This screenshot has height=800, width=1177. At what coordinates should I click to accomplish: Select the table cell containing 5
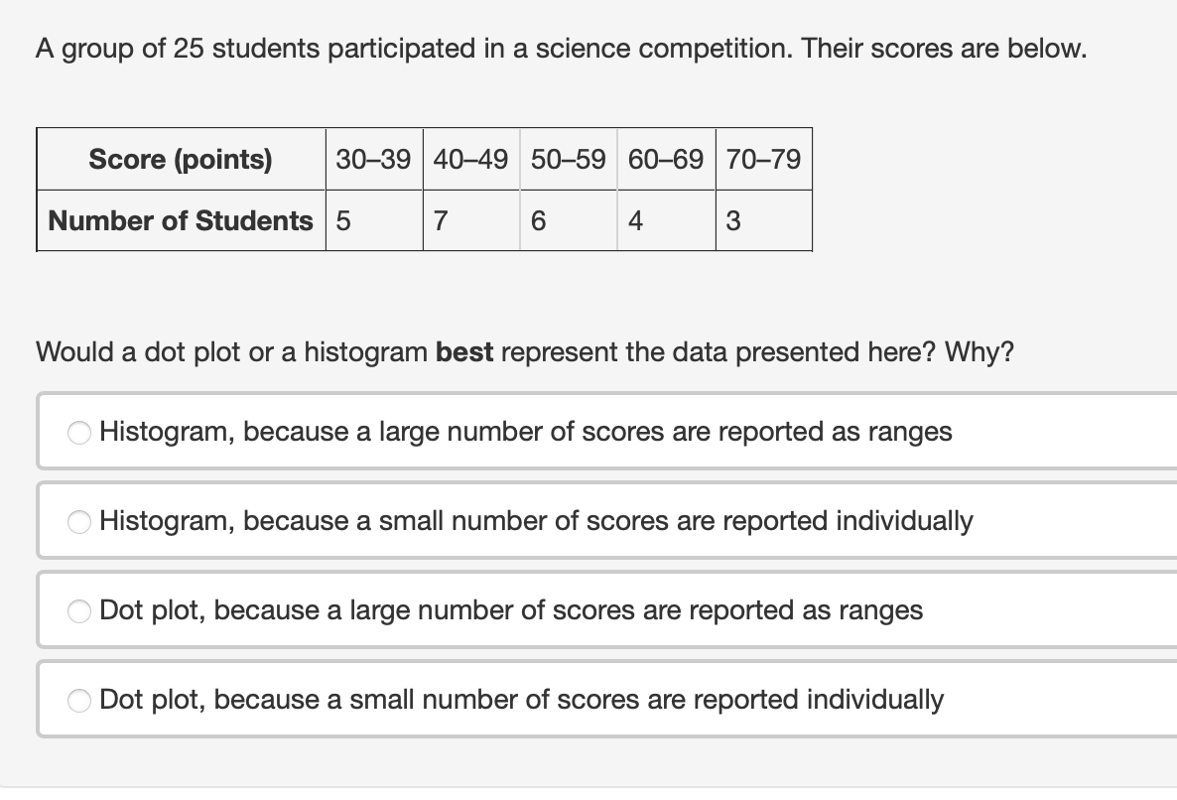pos(374,220)
